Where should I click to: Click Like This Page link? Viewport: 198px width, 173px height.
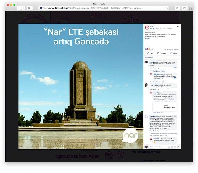pos(154,29)
